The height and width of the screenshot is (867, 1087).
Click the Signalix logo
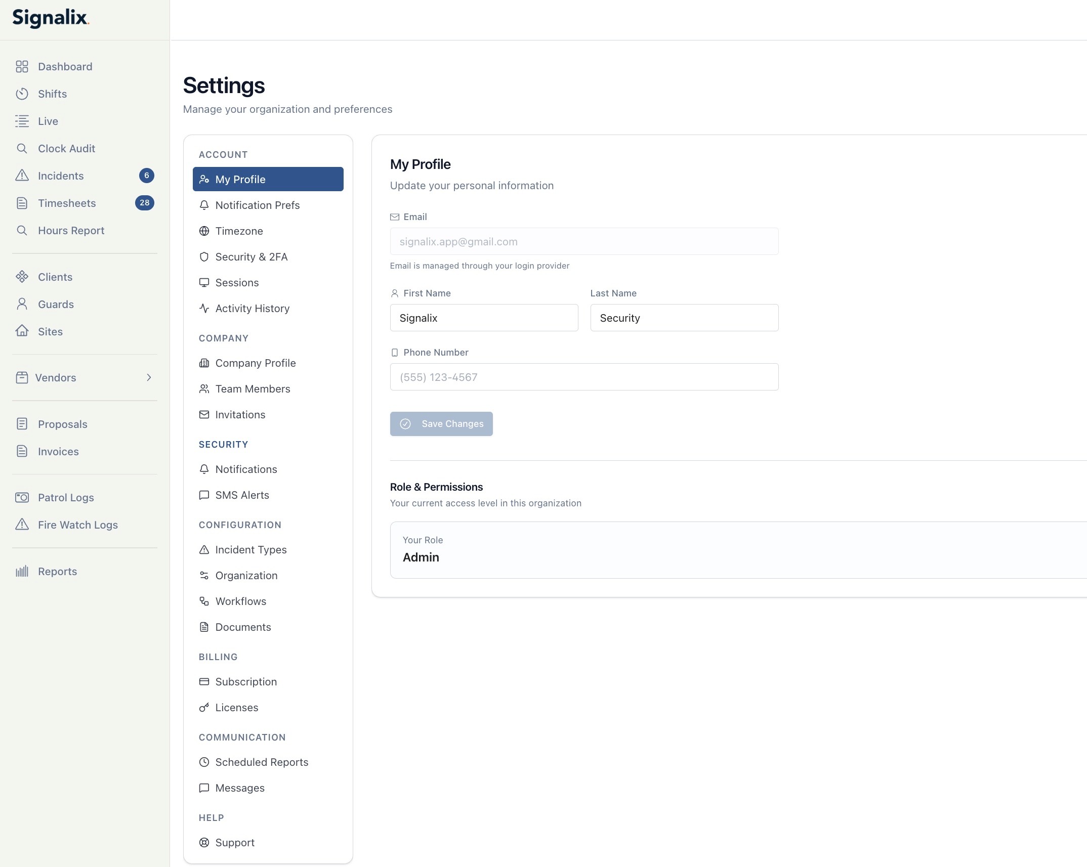click(x=51, y=18)
